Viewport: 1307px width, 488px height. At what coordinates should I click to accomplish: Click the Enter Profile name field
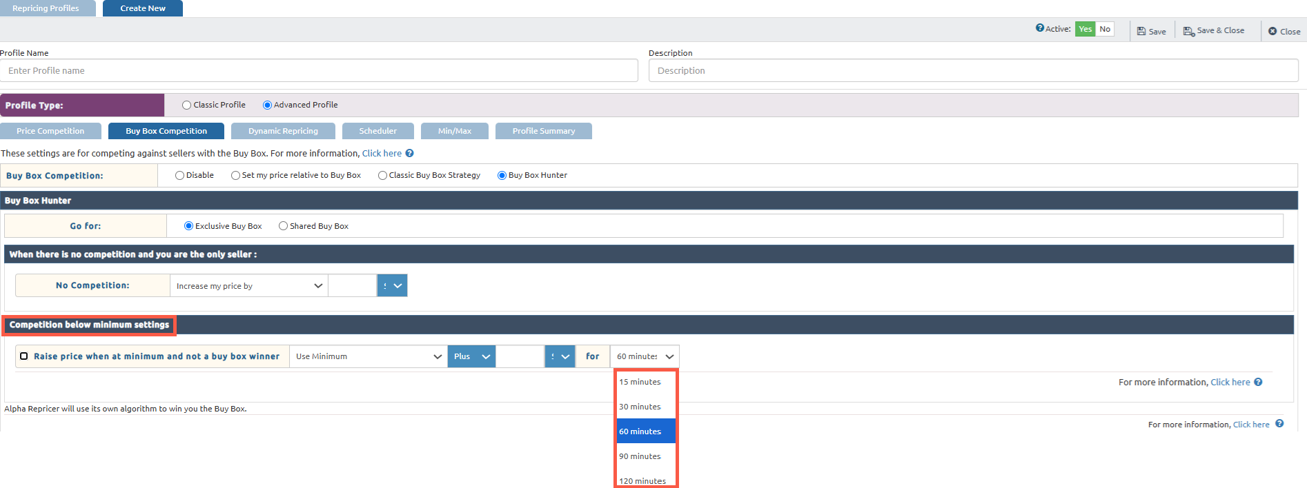pos(319,70)
